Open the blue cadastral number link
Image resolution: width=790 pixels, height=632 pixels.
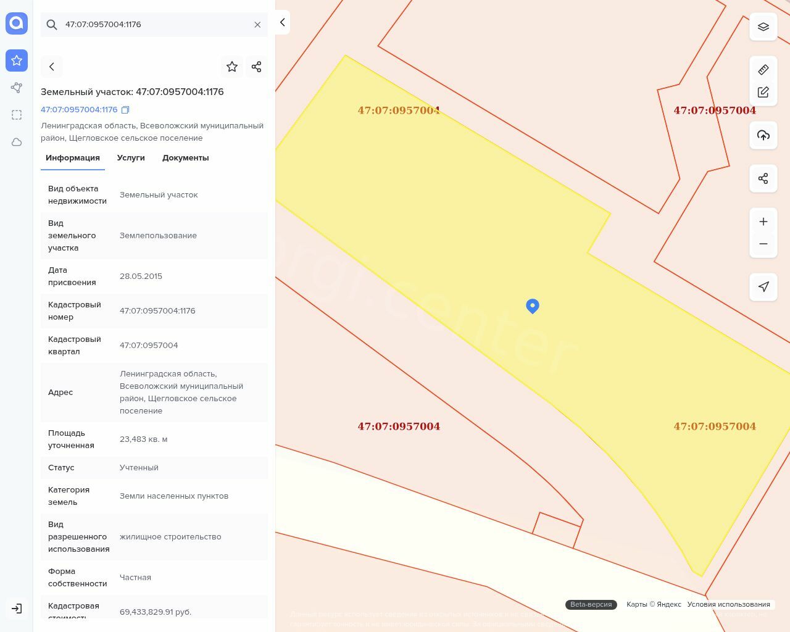79,110
